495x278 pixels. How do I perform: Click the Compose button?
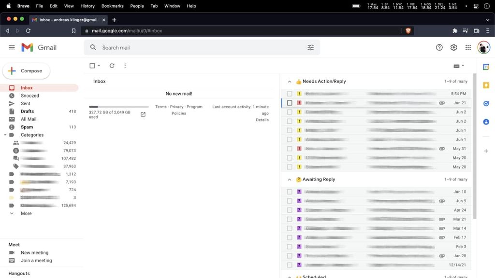[x=26, y=70]
